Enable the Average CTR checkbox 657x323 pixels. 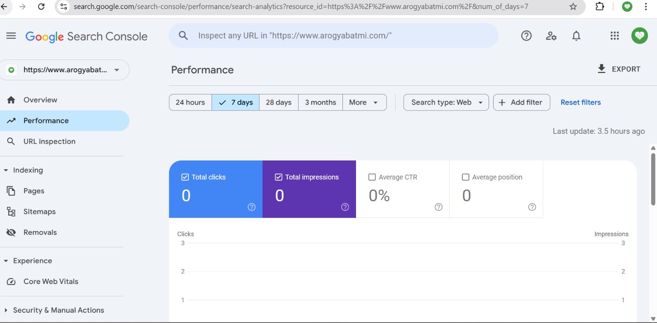pyautogui.click(x=372, y=177)
